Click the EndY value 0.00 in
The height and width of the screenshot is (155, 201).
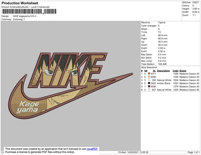coord(162,51)
